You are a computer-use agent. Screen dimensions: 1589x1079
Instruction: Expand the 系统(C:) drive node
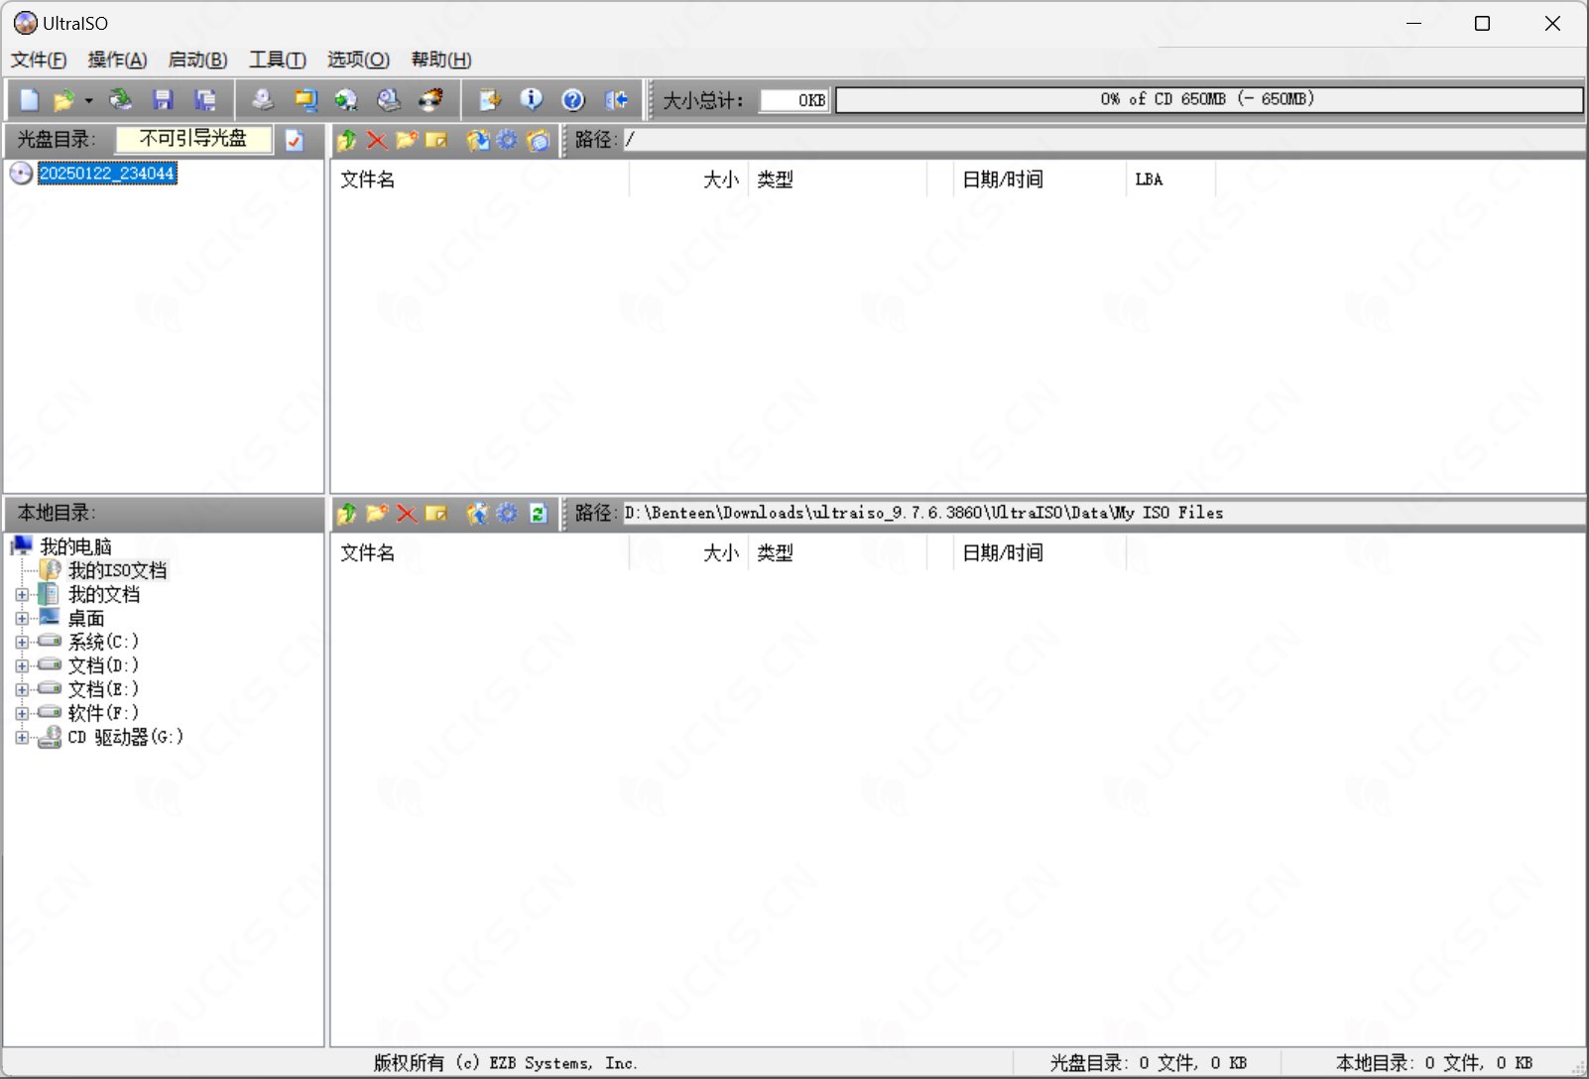pos(22,642)
